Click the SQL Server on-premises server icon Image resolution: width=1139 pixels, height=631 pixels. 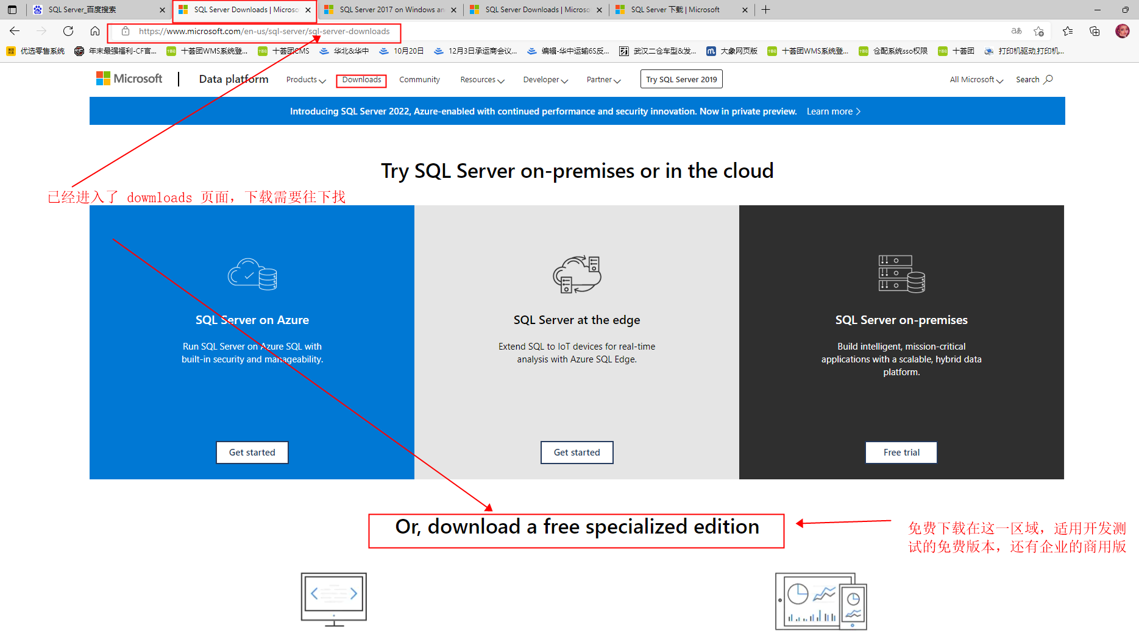pyautogui.click(x=902, y=274)
